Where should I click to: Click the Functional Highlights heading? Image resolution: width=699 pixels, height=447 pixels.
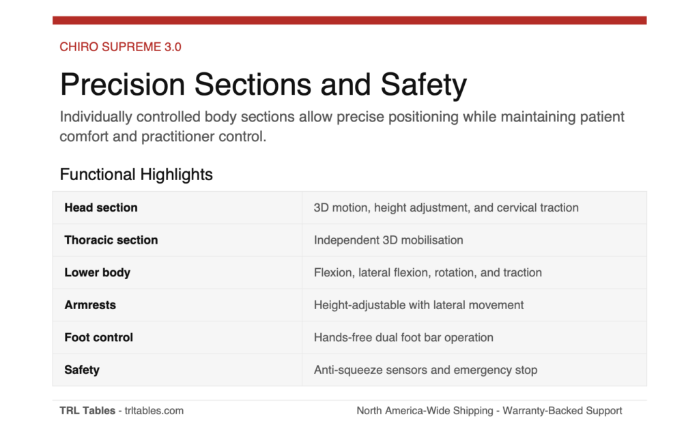click(136, 175)
